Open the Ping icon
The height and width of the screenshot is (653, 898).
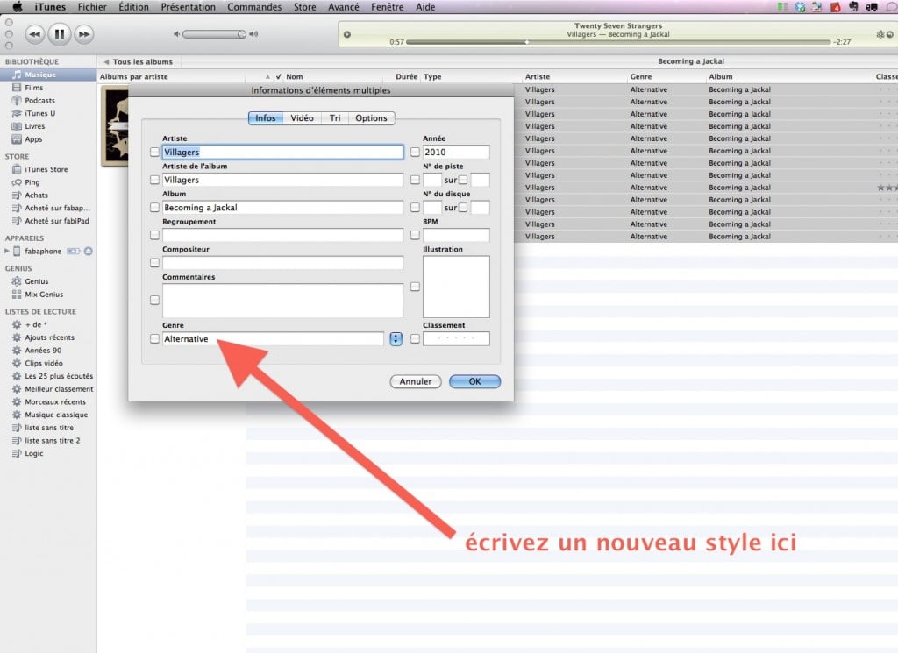coord(17,182)
